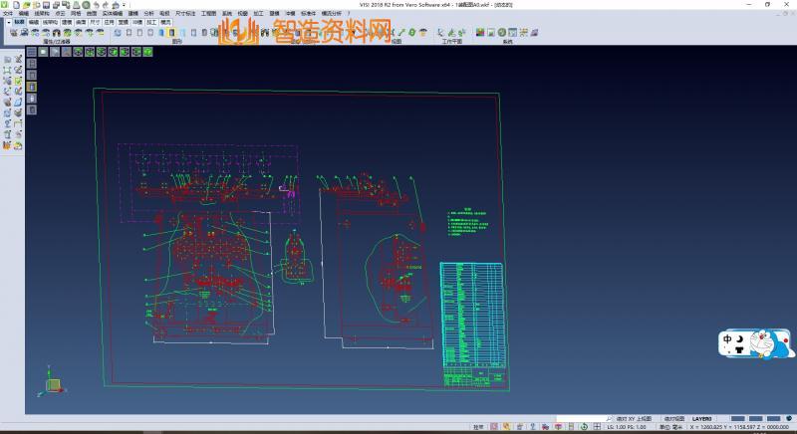Switch to the 曲面 ribbon tab
This screenshot has width=797, height=434.
click(81, 20)
